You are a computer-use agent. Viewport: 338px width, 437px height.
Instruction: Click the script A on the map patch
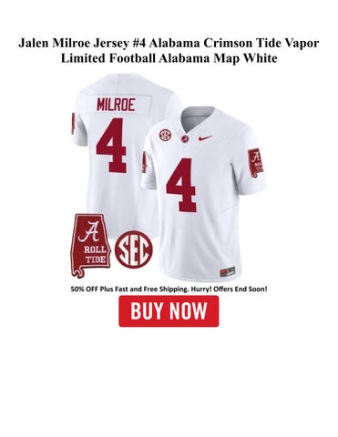[89, 231]
